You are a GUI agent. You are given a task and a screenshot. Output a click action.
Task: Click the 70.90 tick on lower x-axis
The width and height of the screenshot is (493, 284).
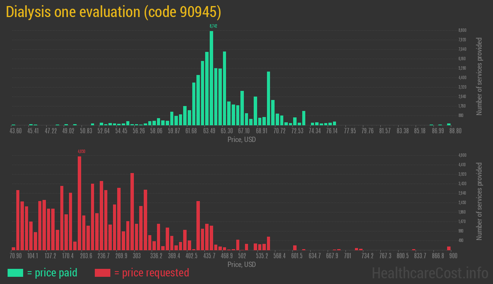[16, 256]
